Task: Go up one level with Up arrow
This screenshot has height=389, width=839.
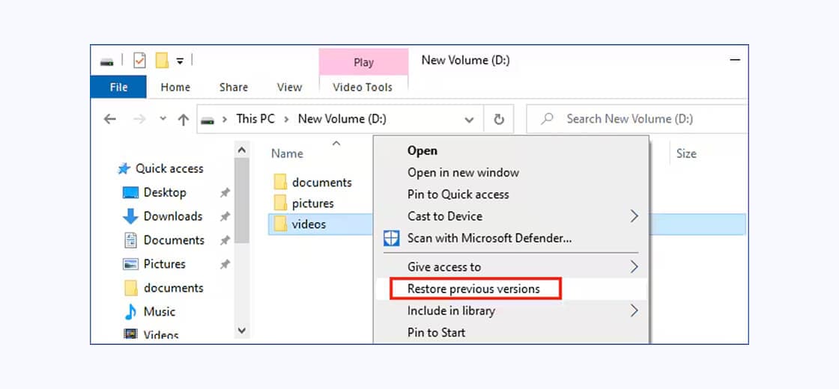Action: coord(184,119)
